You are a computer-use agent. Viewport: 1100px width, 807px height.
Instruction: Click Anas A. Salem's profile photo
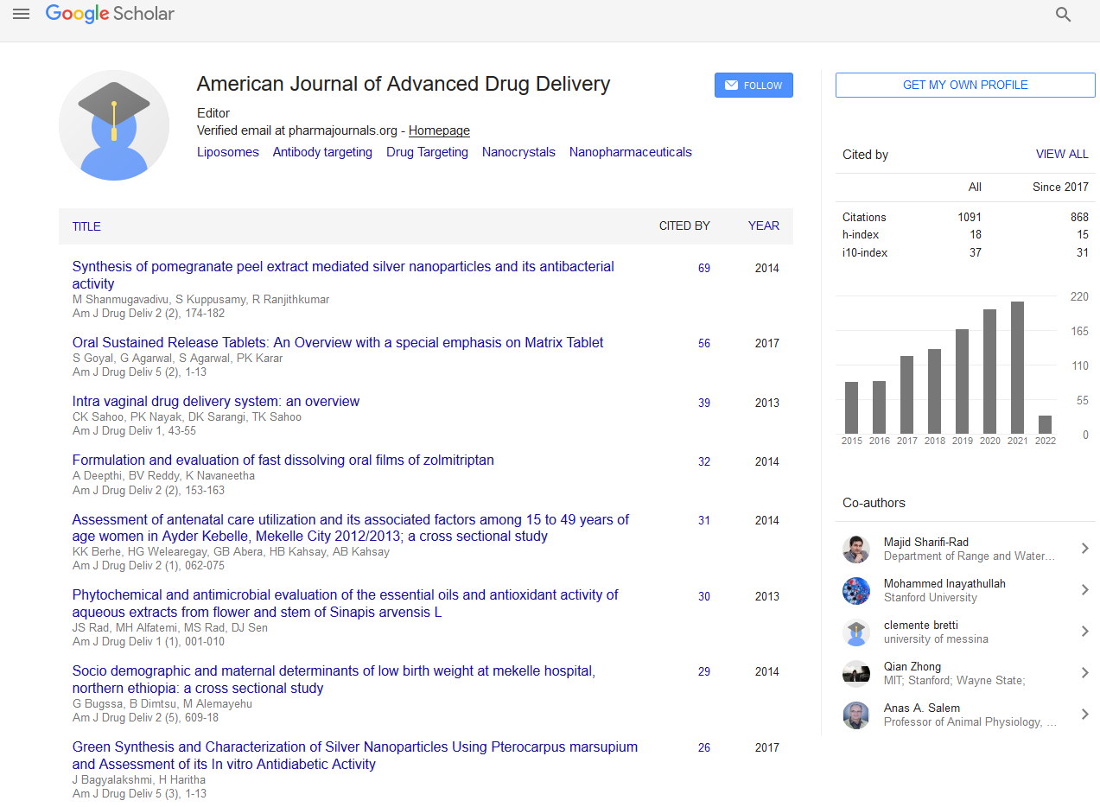(855, 715)
